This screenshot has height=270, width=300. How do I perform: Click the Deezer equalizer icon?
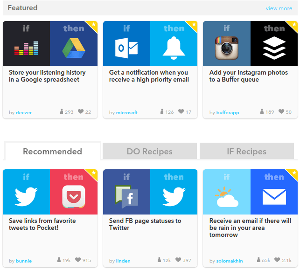26,48
